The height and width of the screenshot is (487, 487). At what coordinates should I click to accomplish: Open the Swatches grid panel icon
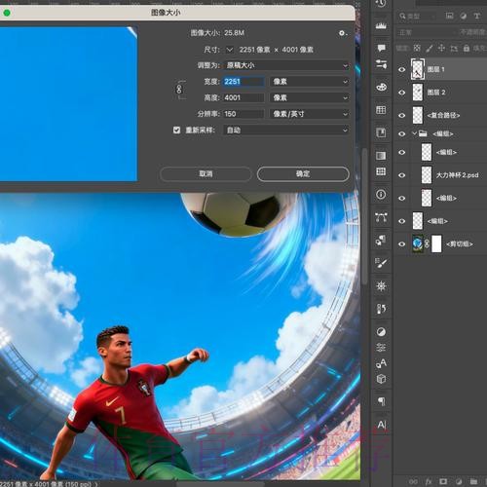coord(381,110)
